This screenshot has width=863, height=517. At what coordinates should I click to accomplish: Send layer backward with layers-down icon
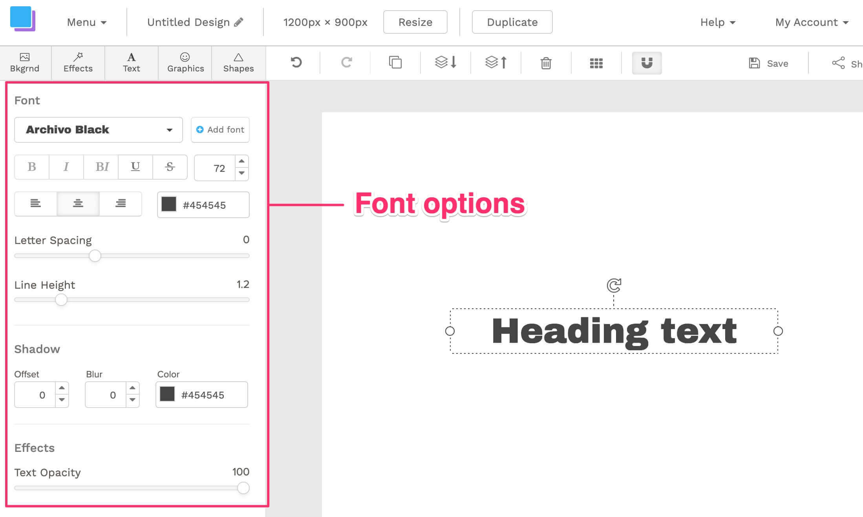(446, 62)
